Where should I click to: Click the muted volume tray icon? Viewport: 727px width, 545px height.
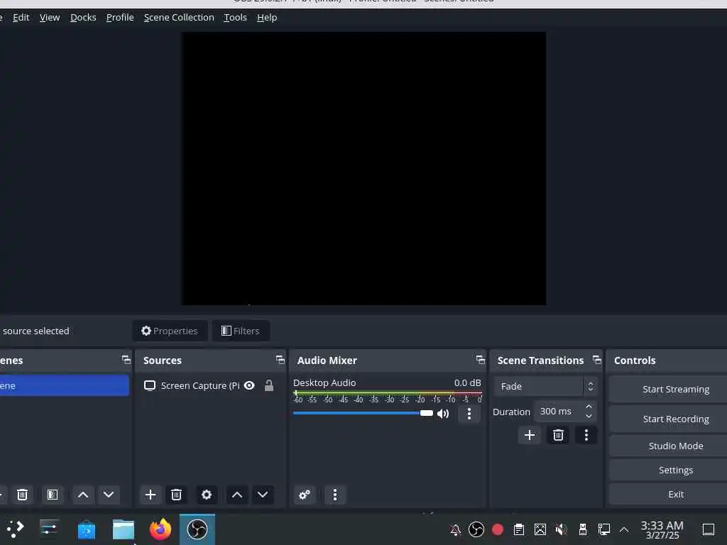coord(561,529)
